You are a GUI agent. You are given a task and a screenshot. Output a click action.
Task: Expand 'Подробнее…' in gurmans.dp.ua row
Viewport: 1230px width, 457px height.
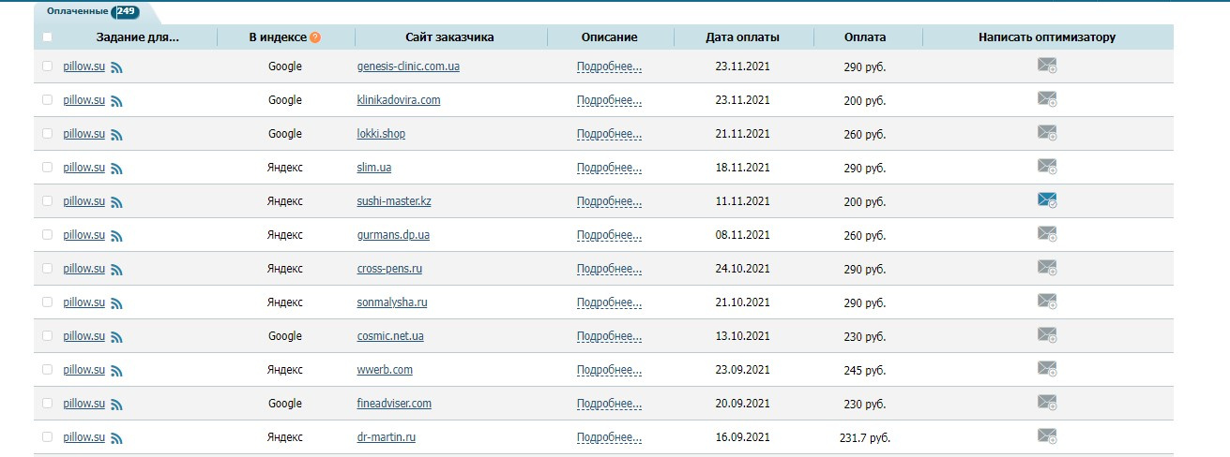click(609, 236)
